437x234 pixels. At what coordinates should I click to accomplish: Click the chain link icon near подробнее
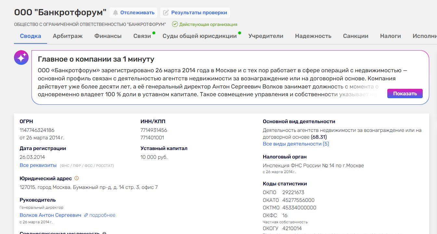pyautogui.click(x=86, y=215)
